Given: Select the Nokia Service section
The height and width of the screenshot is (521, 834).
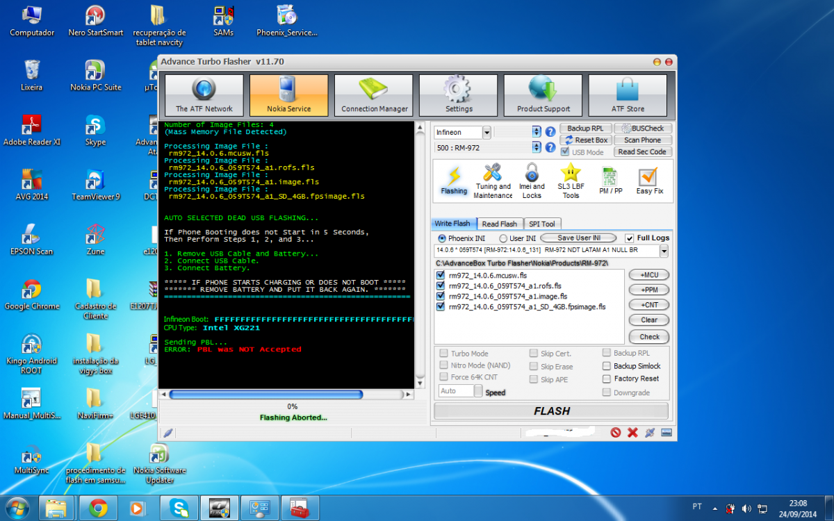Looking at the screenshot, I should pos(288,95).
